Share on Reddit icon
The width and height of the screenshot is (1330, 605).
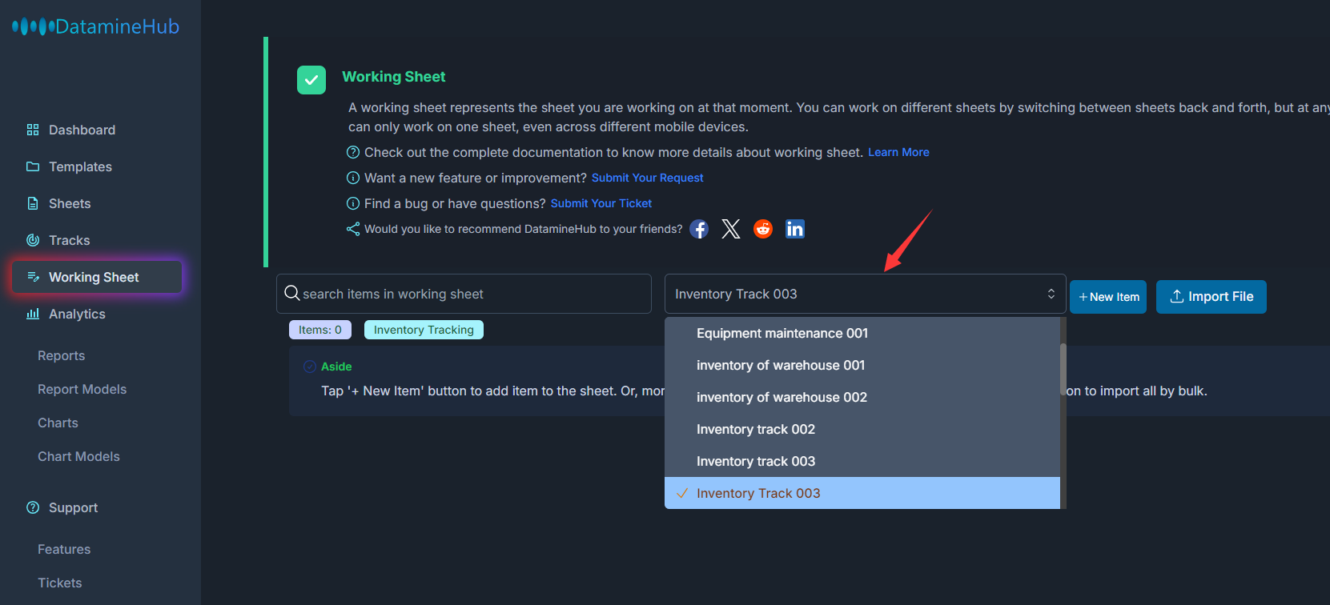[x=763, y=230]
